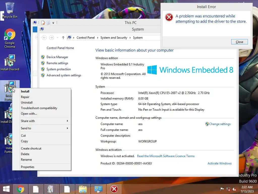
Task: Click the Windows Start button
Action: click(x=6, y=189)
